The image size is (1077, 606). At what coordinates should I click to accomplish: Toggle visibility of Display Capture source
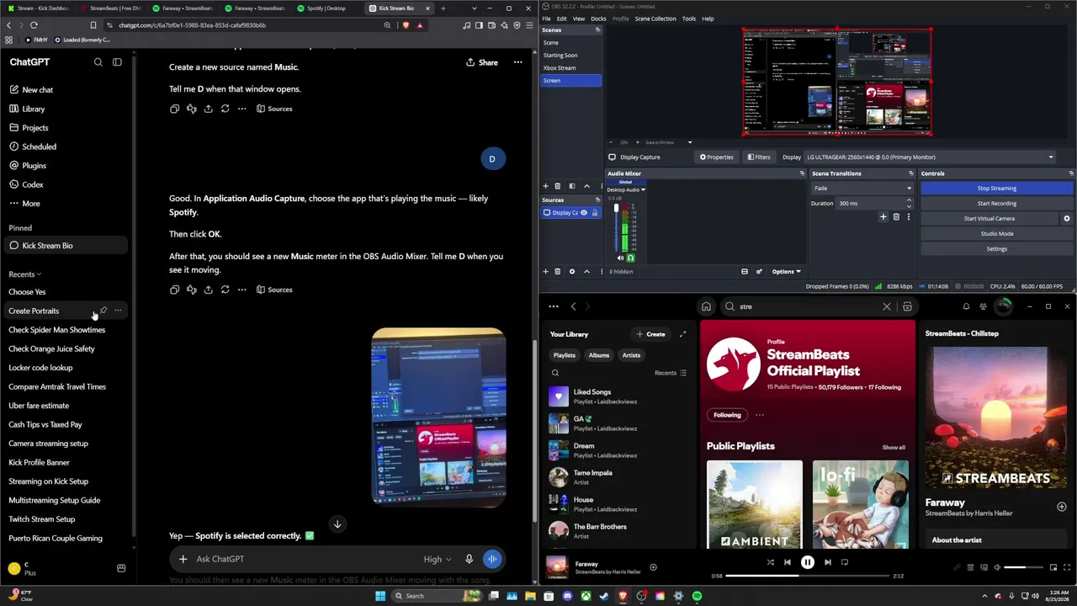click(583, 213)
